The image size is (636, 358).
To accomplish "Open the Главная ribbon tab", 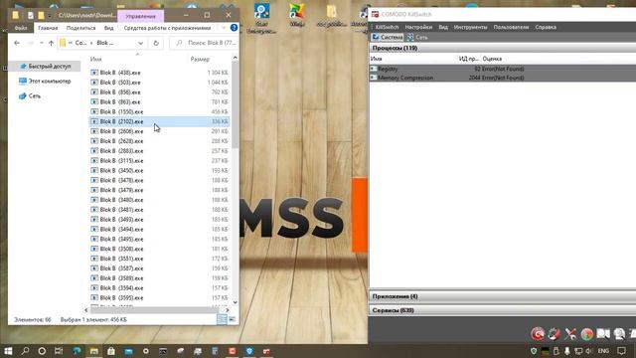I will (48, 28).
